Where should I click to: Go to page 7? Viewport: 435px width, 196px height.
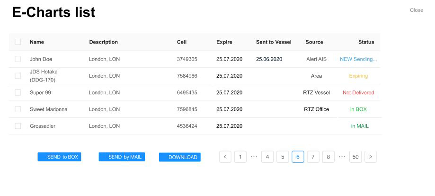[x=313, y=157]
